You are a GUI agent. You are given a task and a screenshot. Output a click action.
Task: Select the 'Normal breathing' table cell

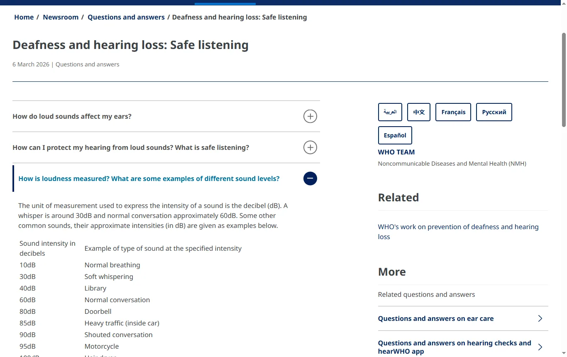(112, 265)
